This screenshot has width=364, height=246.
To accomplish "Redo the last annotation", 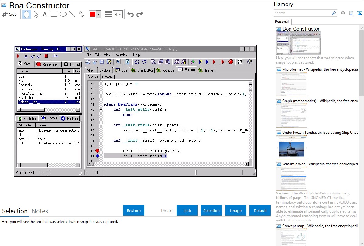I will 139,14.
